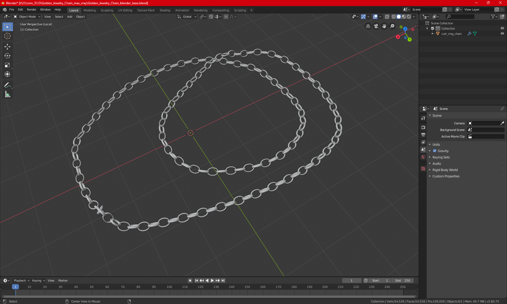Play the animation forward

pyautogui.click(x=212, y=281)
